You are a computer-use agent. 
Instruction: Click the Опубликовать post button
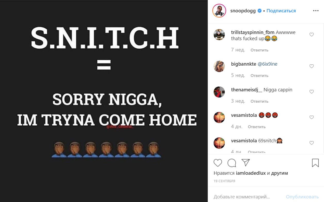point(302,197)
